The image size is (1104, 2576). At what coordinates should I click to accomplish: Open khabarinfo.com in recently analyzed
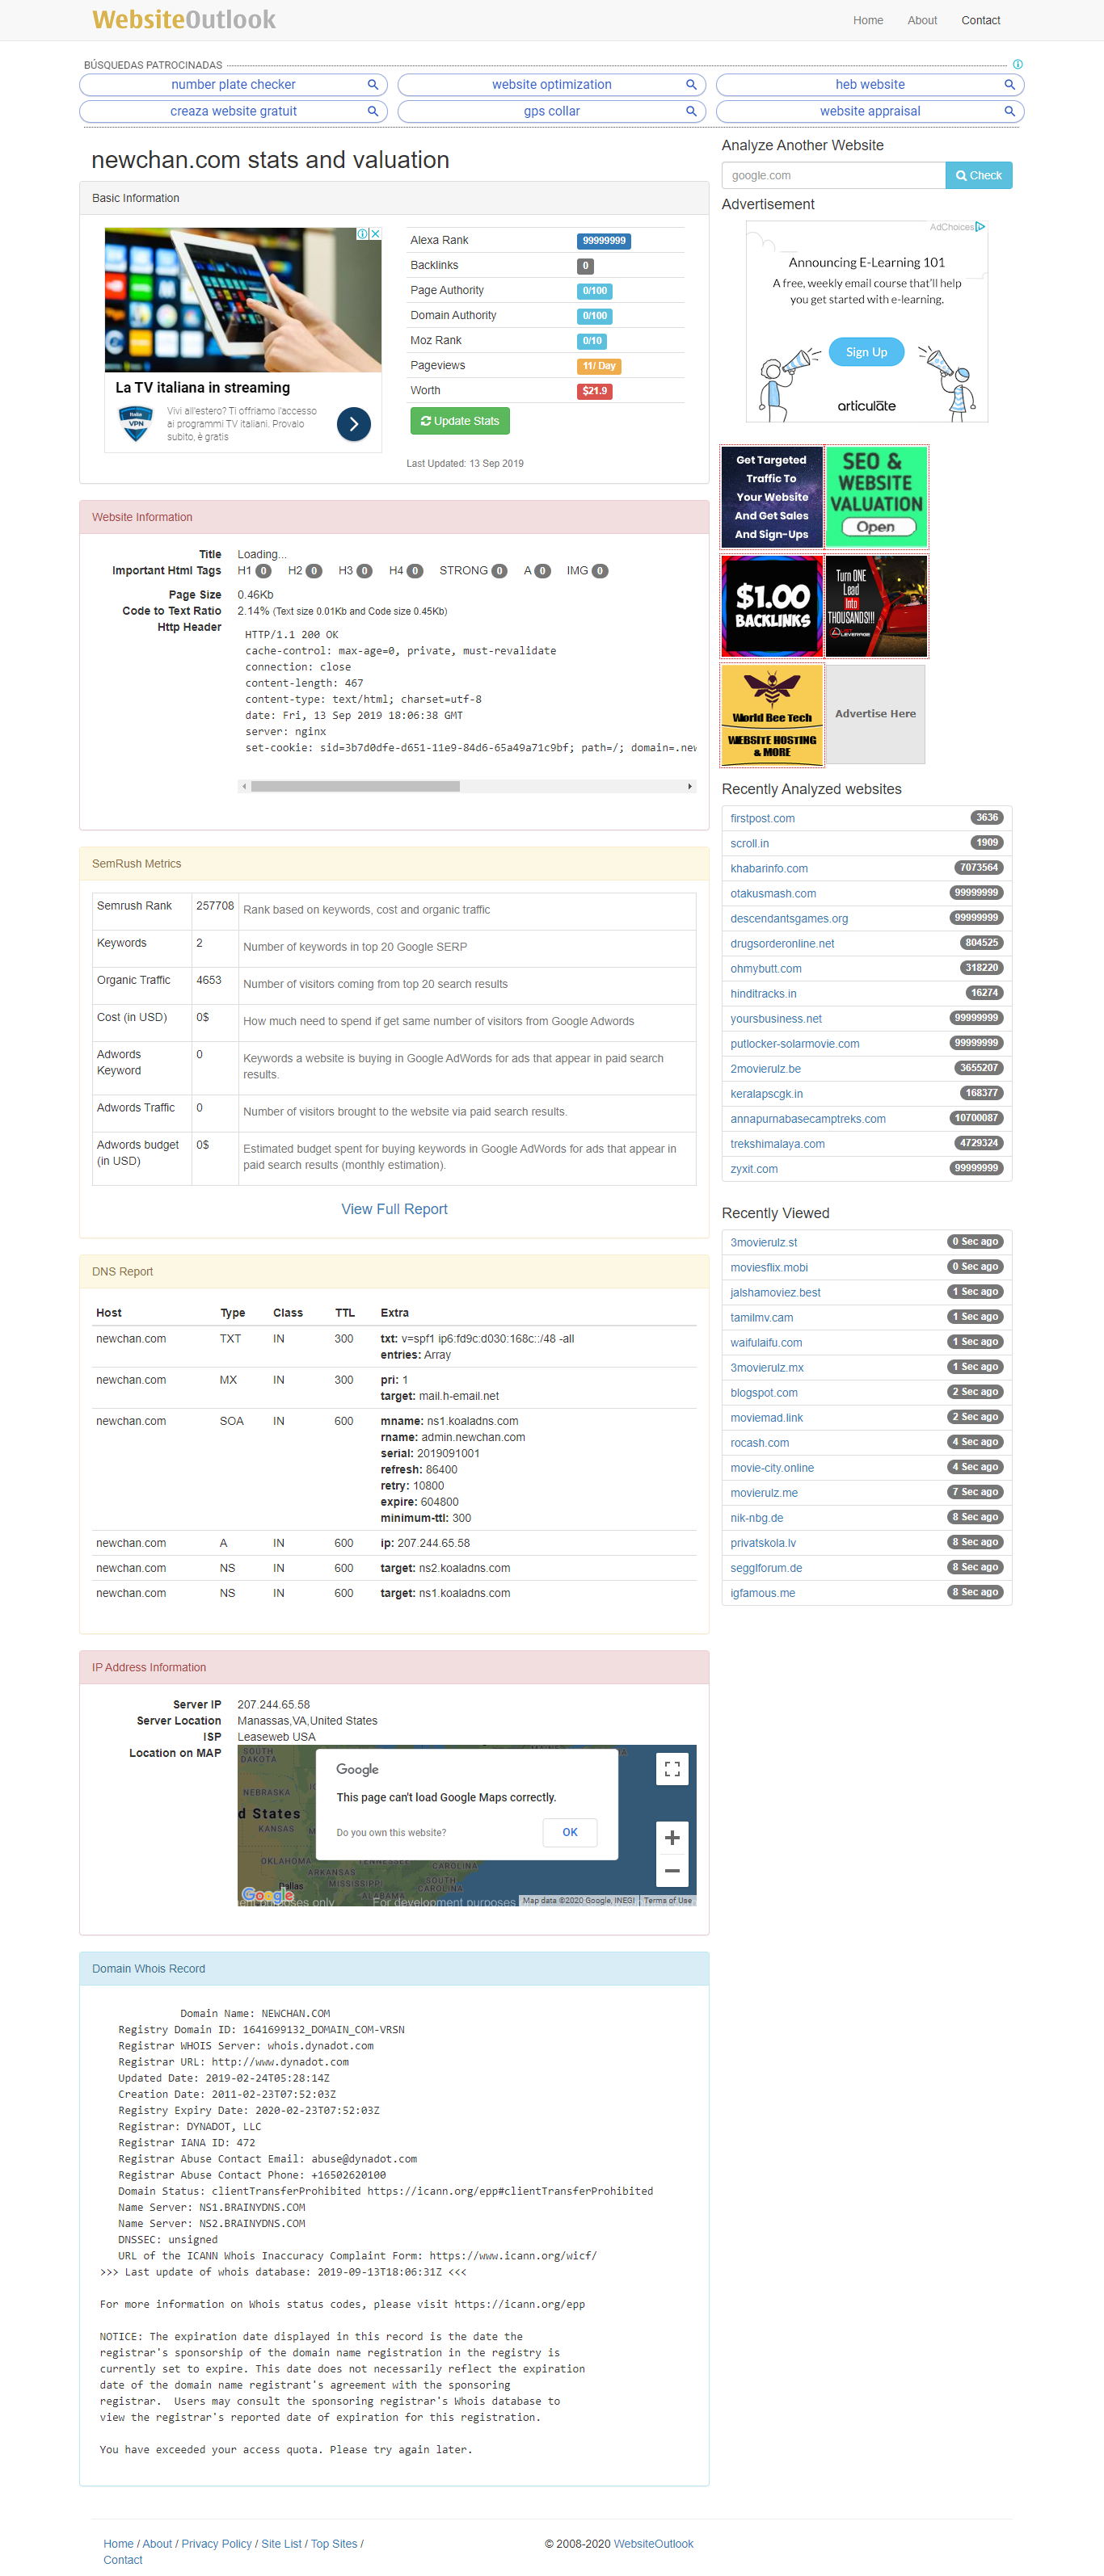click(769, 868)
